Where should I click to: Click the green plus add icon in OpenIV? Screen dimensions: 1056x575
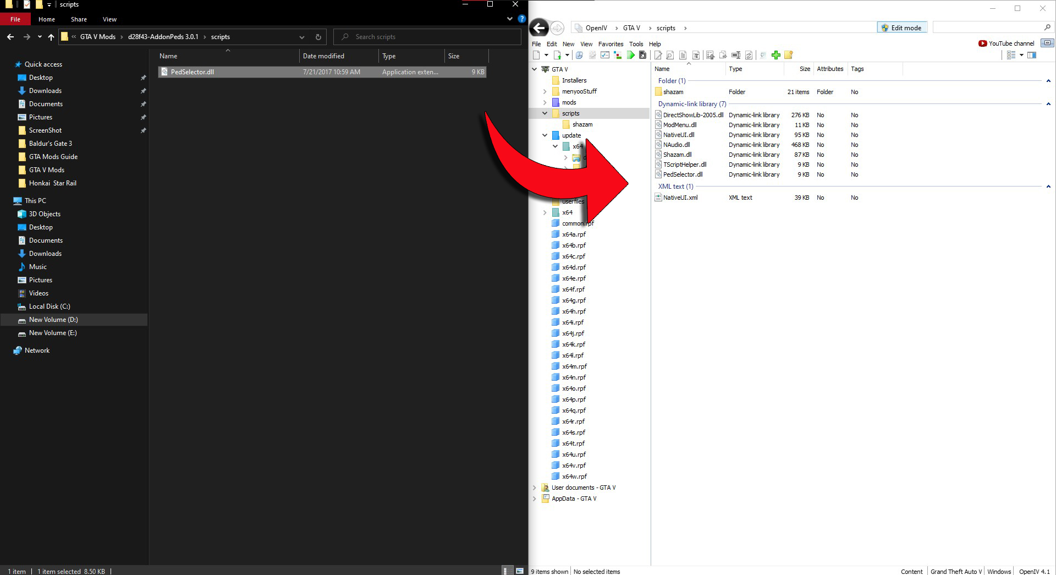(x=776, y=55)
